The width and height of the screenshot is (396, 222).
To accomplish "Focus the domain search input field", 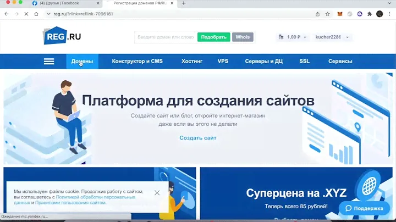I will tap(165, 37).
